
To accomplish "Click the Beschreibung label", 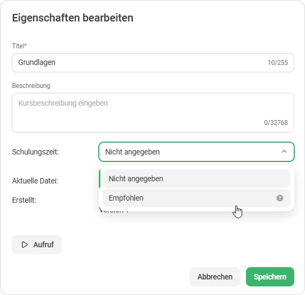I will (31, 86).
